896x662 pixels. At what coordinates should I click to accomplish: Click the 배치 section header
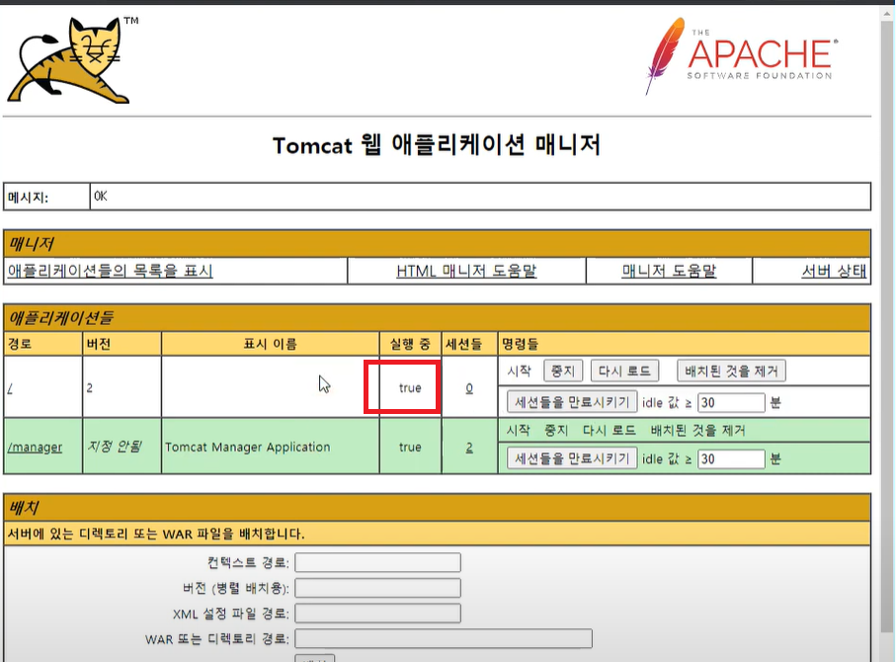[x=438, y=508]
